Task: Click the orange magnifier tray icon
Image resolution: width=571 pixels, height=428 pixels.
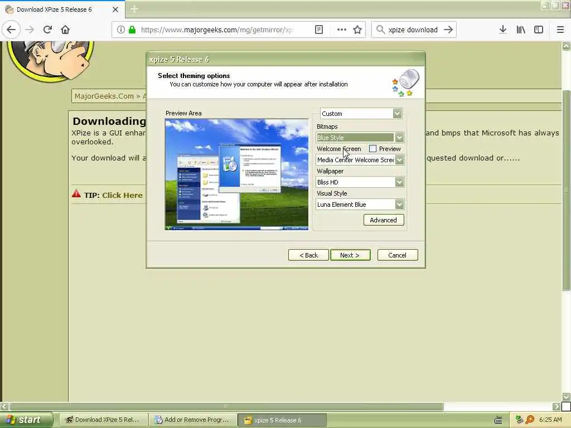Action: [x=530, y=420]
